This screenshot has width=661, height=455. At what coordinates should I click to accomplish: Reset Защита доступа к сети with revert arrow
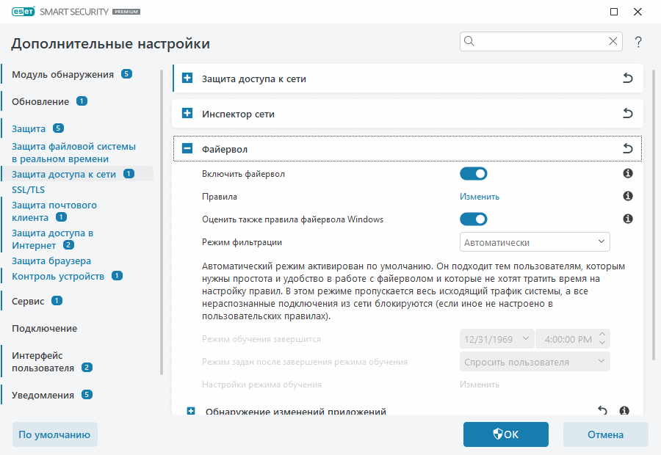coord(627,78)
